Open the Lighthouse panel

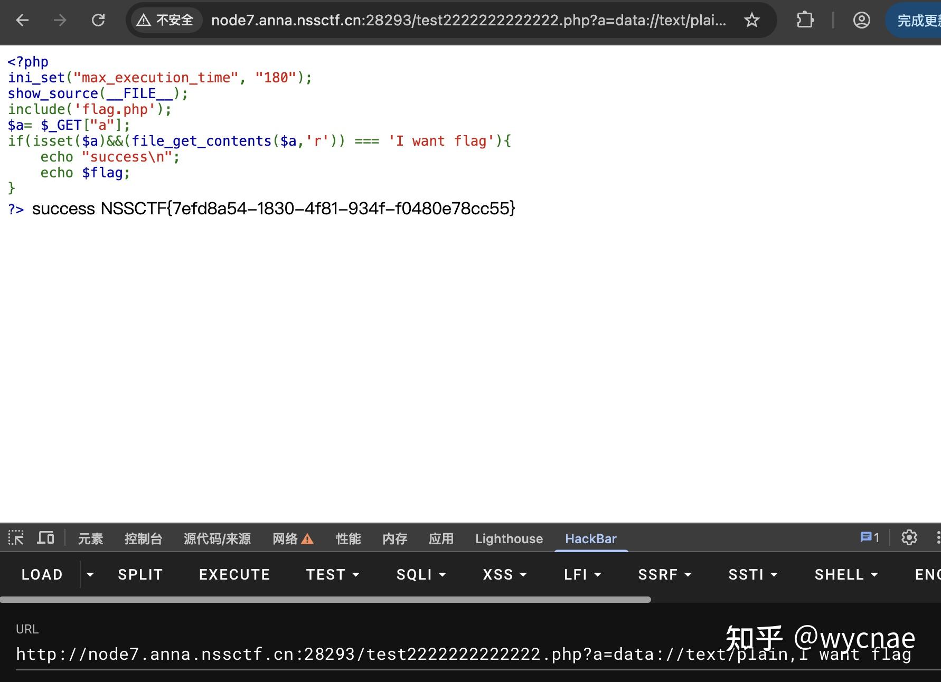[x=508, y=539]
